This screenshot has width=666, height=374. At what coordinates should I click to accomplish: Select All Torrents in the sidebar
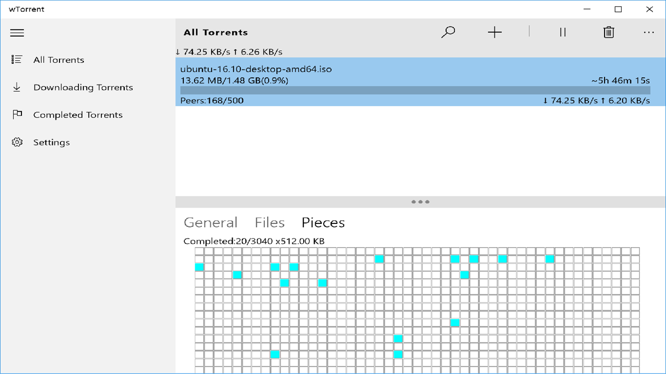click(x=59, y=59)
